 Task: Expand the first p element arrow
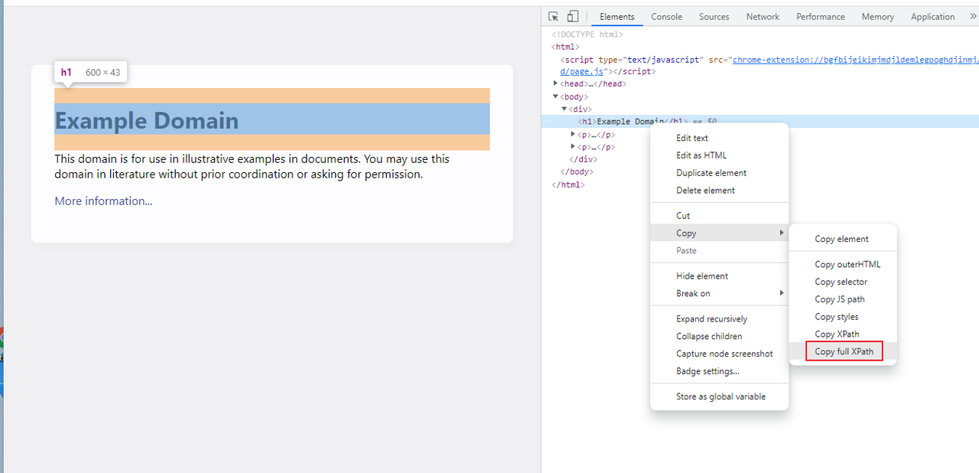(x=573, y=134)
